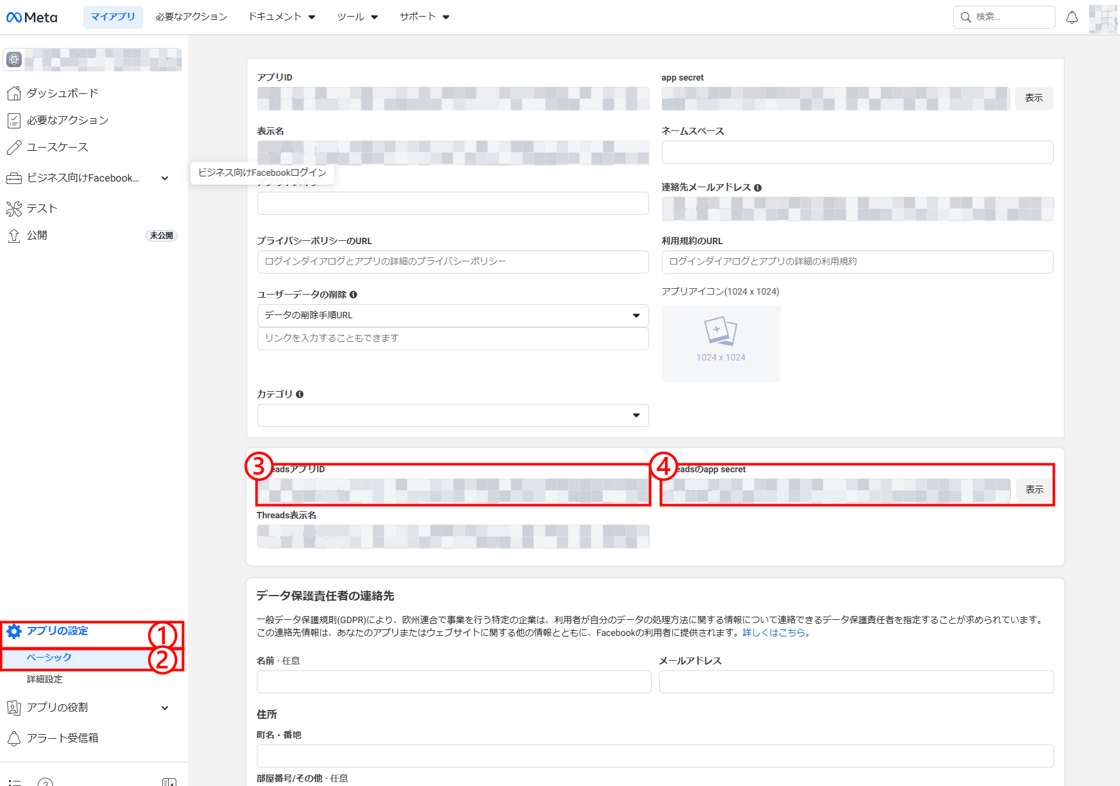This screenshot has width=1120, height=786.
Task: Click the ネームスペース input field
Action: click(x=857, y=152)
